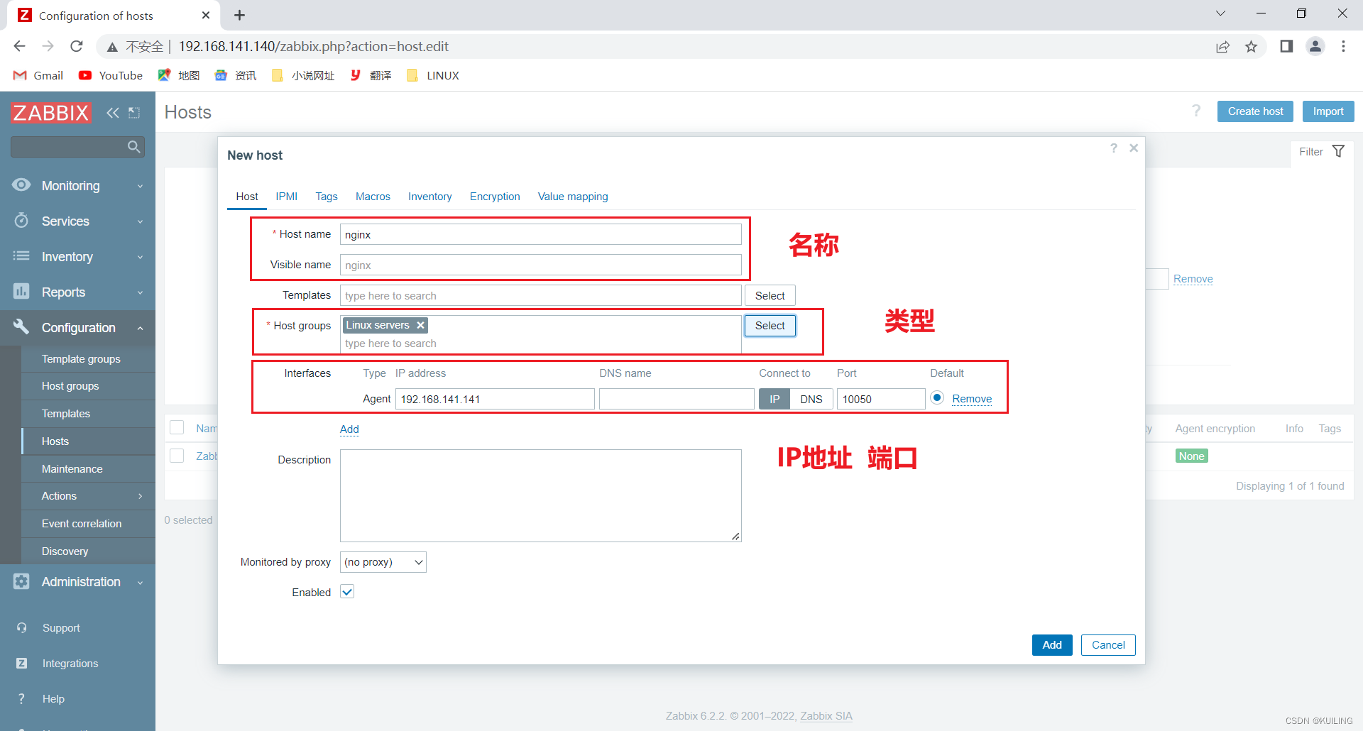
Task: Open a new browser tab
Action: [x=240, y=15]
